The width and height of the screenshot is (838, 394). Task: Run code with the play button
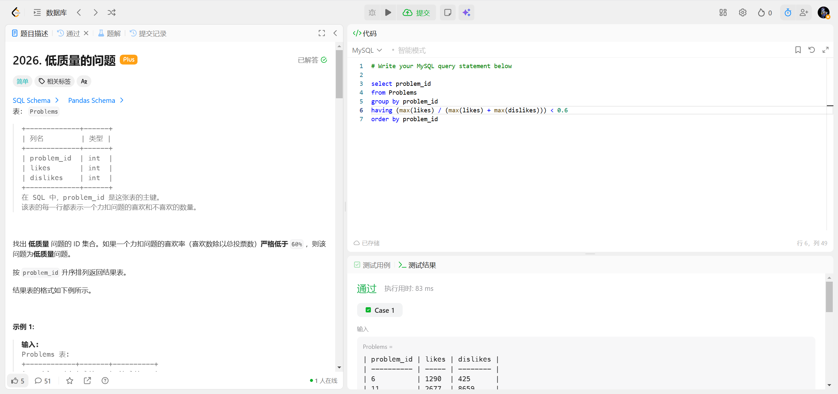(x=388, y=12)
